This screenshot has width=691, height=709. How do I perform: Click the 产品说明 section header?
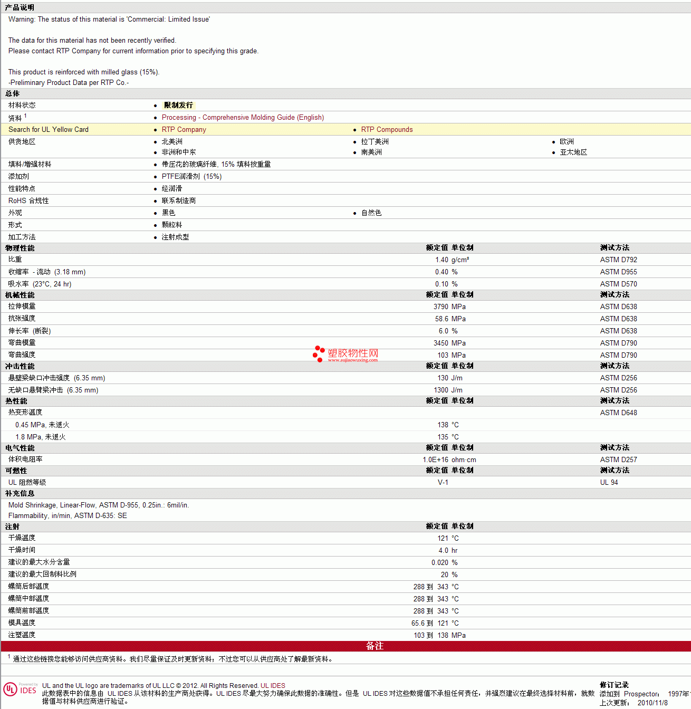[x=20, y=8]
